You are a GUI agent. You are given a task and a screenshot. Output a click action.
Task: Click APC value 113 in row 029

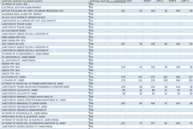(x=134, y=80)
